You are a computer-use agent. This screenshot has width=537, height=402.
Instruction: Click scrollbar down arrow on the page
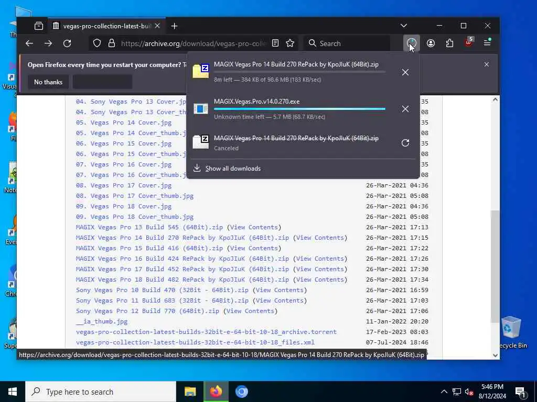tap(495, 355)
